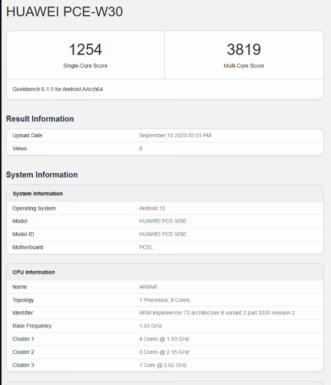This screenshot has height=385, width=331.
Task: Select the multi-core score 3819
Action: (244, 49)
